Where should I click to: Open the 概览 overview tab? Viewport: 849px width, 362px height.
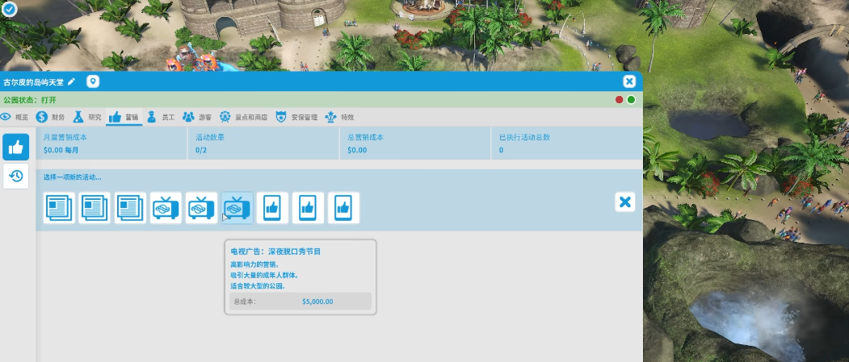[x=15, y=117]
